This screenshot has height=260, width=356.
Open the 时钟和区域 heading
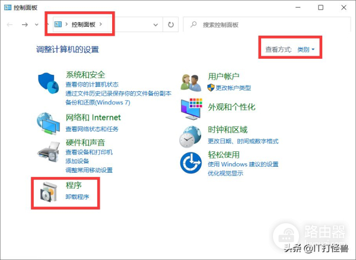coord(228,129)
